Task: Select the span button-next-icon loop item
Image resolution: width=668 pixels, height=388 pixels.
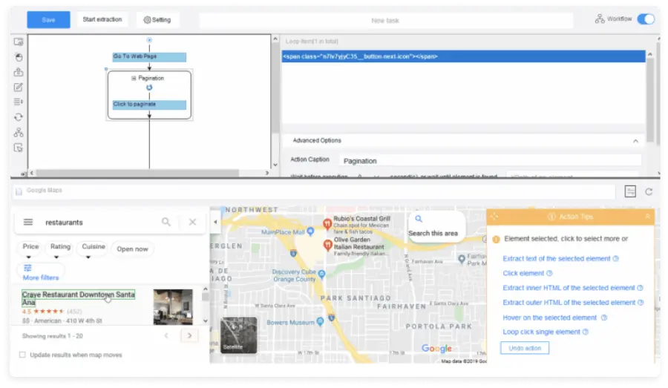Action: [463, 56]
